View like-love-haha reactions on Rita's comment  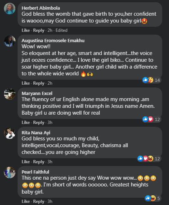tap(149, 159)
